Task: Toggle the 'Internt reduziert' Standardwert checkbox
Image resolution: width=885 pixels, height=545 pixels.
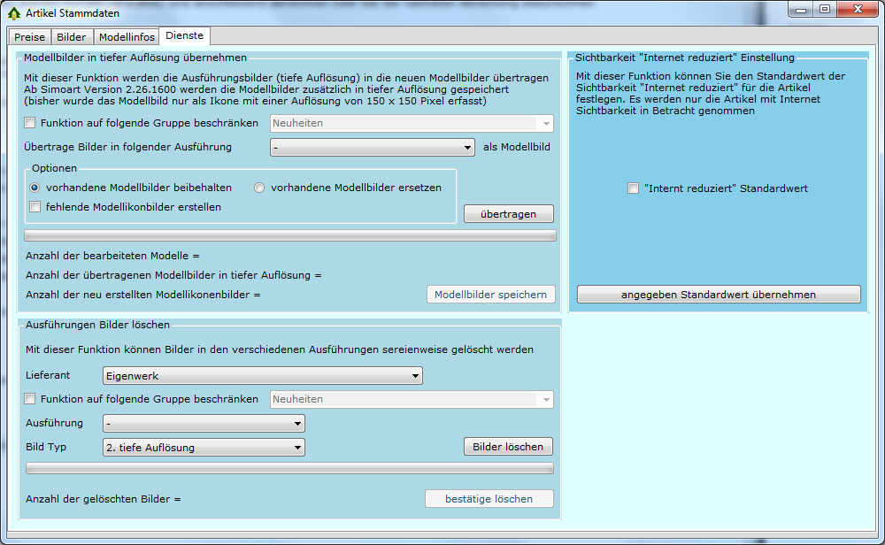Action: coord(633,188)
